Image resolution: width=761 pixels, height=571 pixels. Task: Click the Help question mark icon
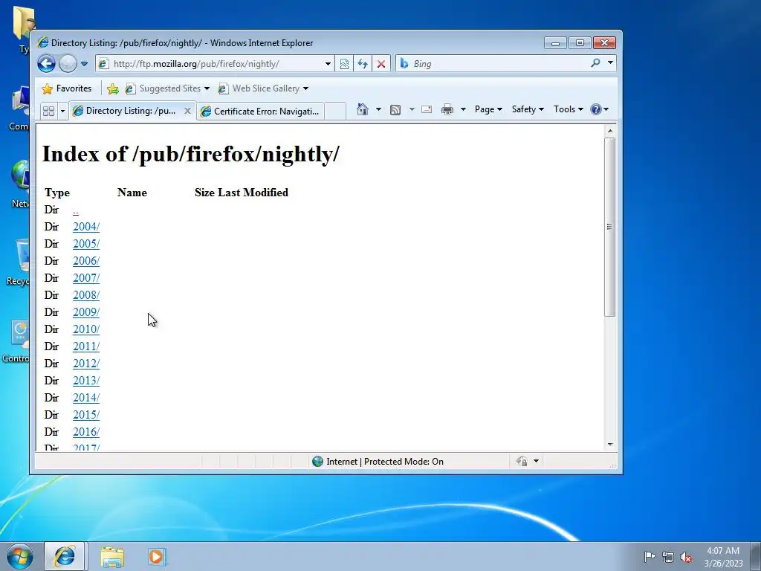[596, 109]
